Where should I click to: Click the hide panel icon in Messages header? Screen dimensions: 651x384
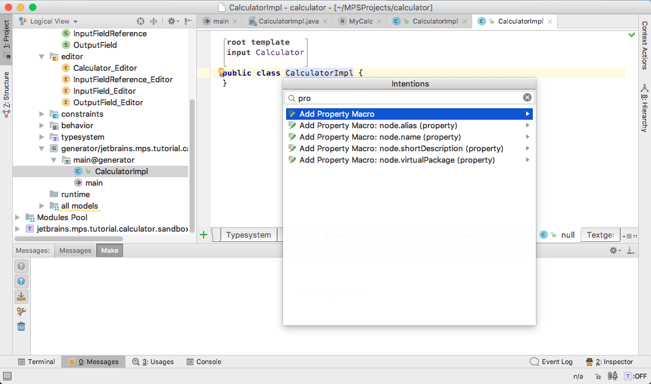[x=630, y=250]
